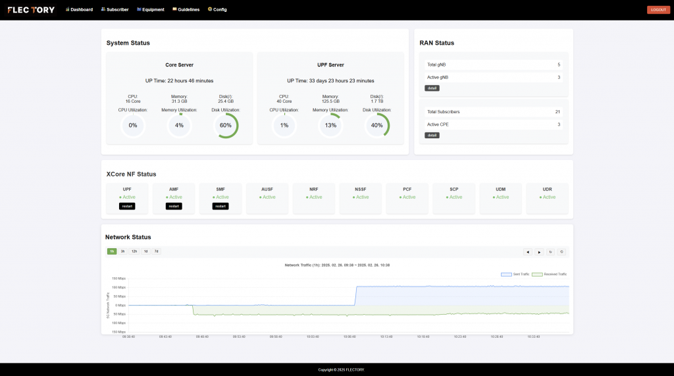This screenshot has height=376, width=674.
Task: Open the Config menu
Action: (217, 9)
